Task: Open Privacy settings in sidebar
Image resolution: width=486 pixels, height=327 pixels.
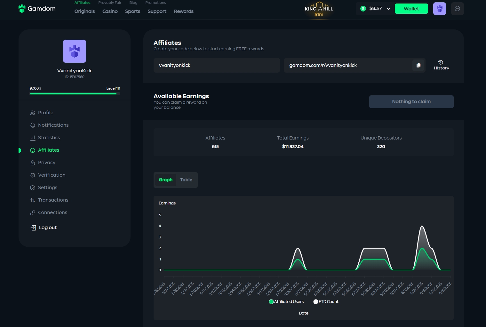Action: 47,163
